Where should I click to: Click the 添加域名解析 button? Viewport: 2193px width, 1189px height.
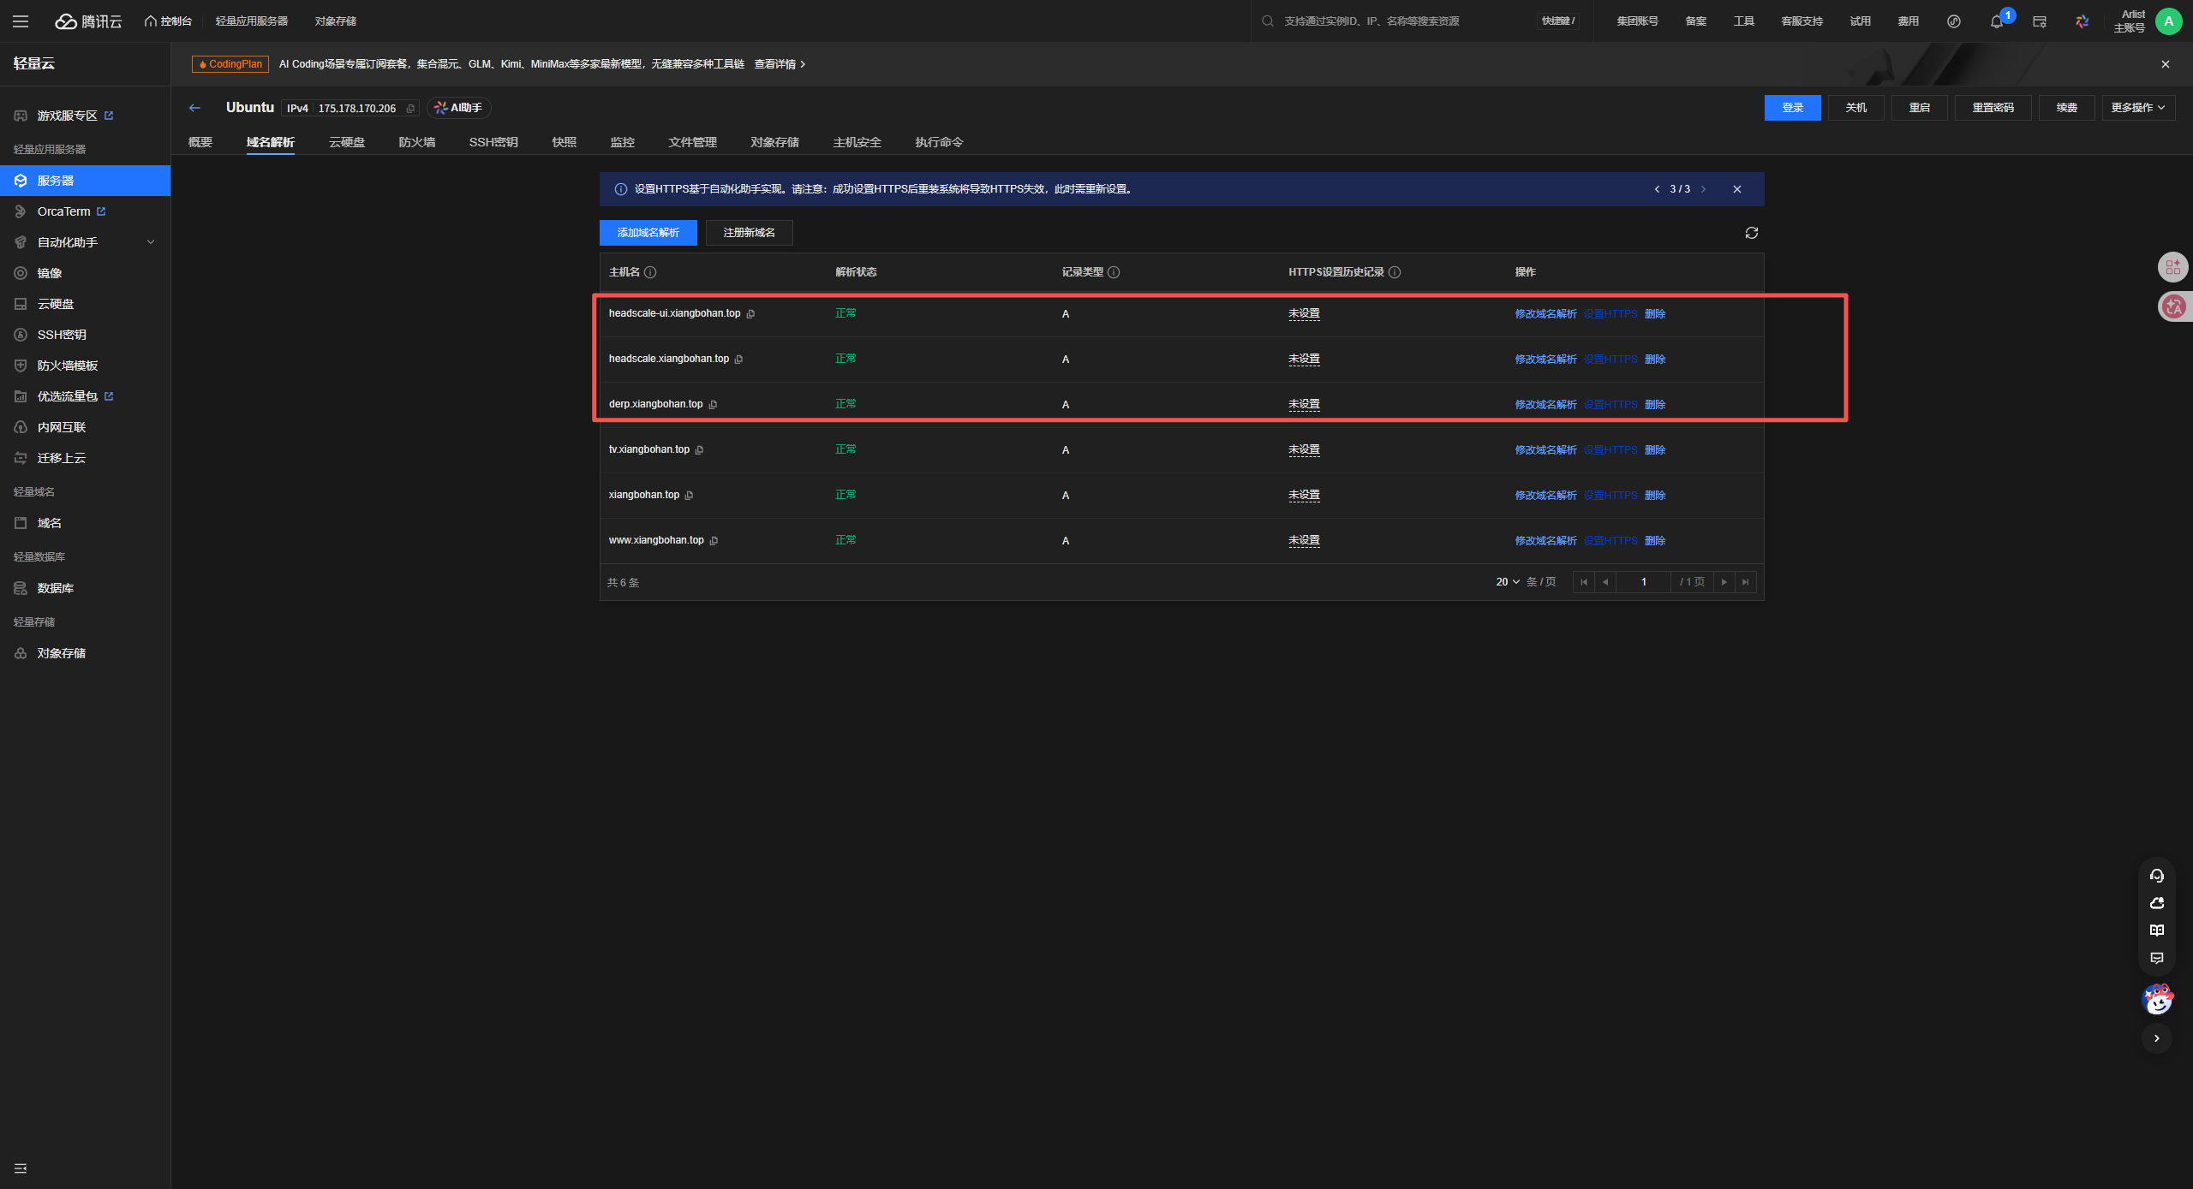click(x=648, y=233)
